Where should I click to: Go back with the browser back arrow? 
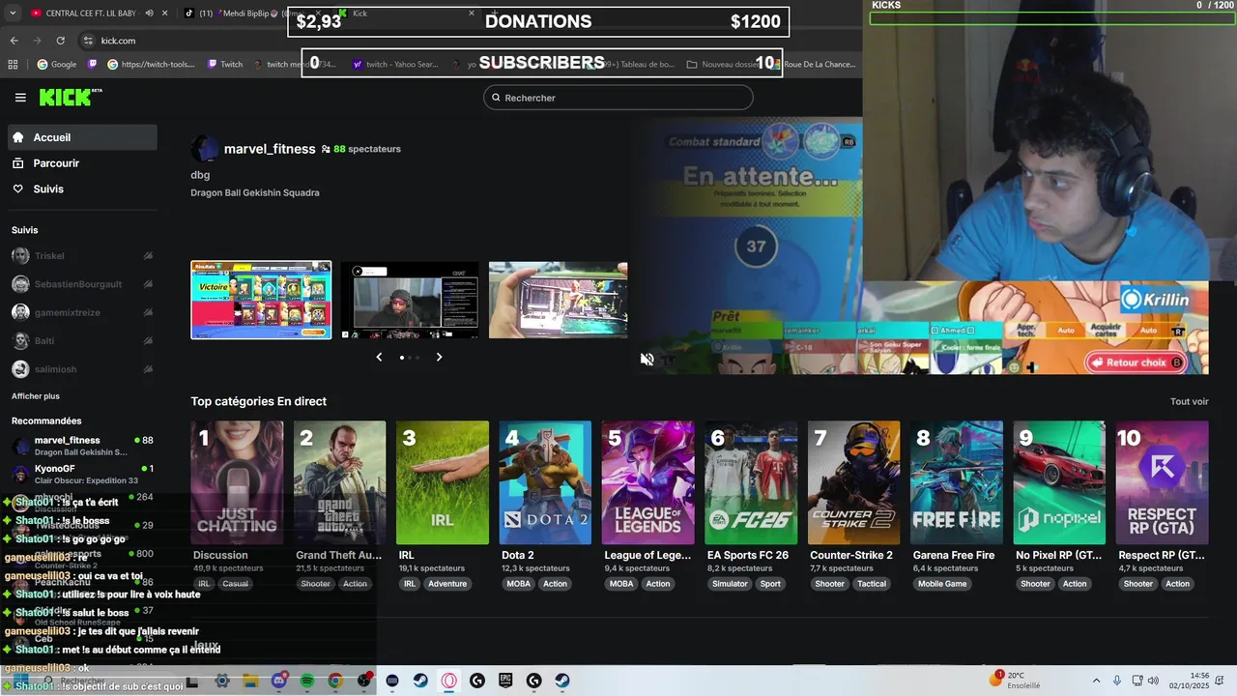pos(14,41)
